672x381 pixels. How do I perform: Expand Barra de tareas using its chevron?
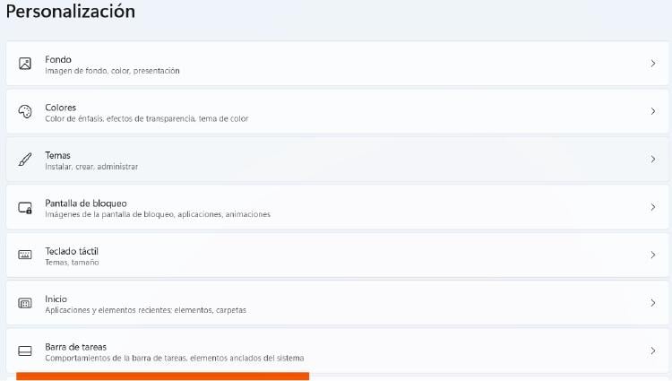652,351
